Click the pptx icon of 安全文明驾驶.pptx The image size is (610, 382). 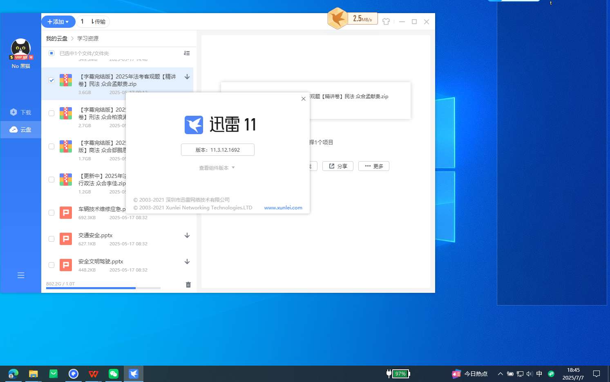click(x=66, y=265)
